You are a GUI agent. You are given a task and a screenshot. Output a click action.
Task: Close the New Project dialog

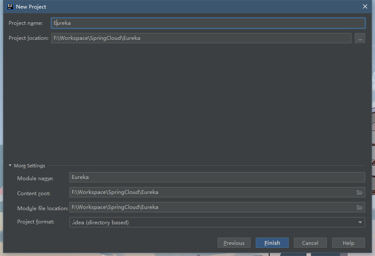click(365, 6)
